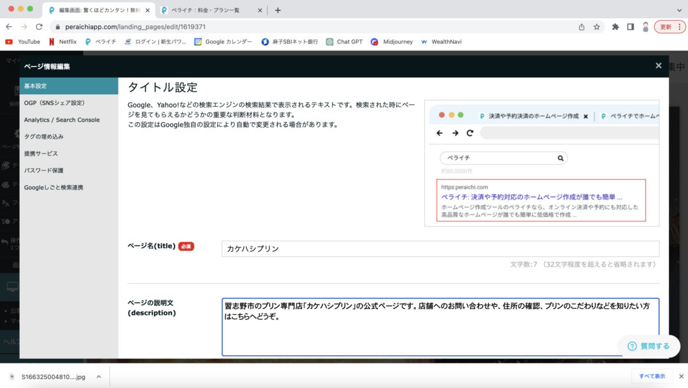Open YouTube bookmark
688x388 pixels.
pos(22,41)
